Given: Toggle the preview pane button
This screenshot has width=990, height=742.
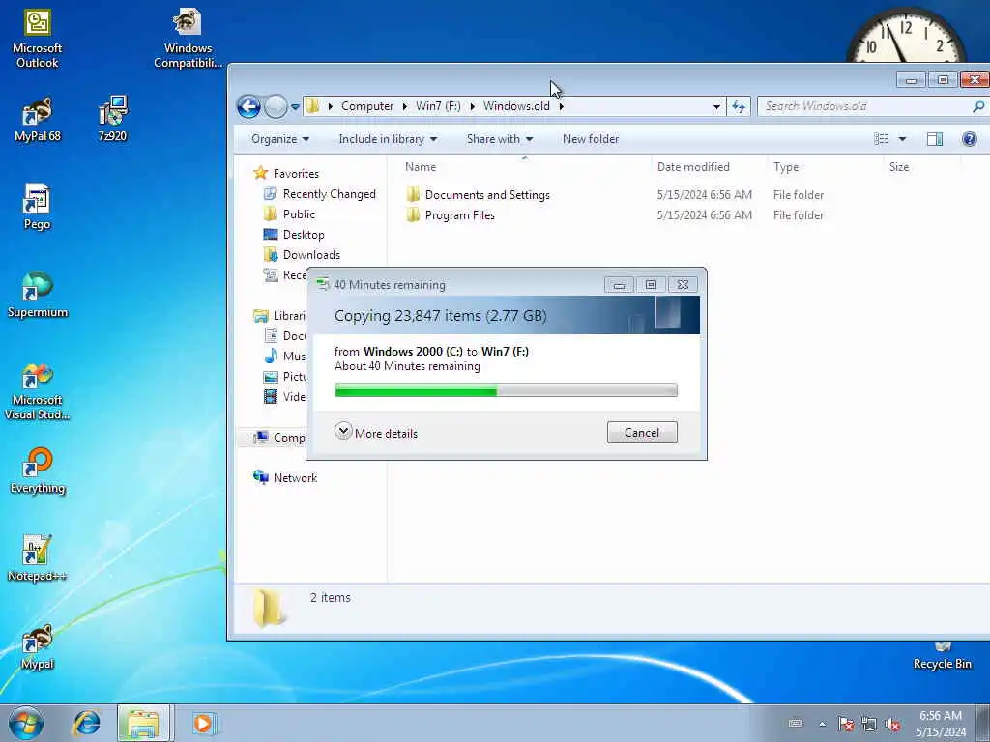Looking at the screenshot, I should click(x=935, y=139).
